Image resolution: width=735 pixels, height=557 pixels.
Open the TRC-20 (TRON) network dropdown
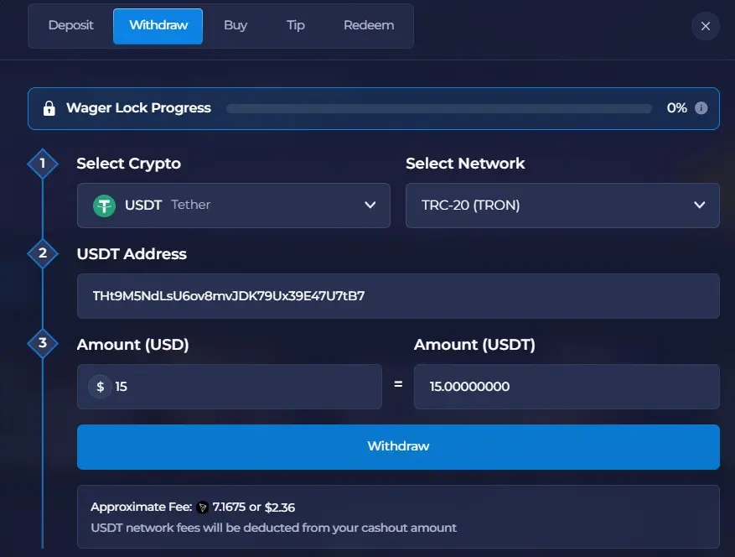[562, 205]
